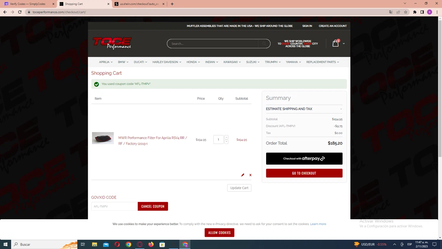Click the Windows taskbar search box

[44, 244]
